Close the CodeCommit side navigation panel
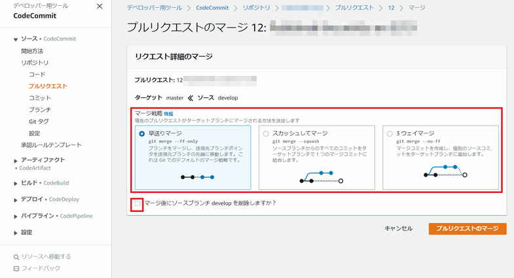The height and width of the screenshot is (278, 514). (x=100, y=7)
